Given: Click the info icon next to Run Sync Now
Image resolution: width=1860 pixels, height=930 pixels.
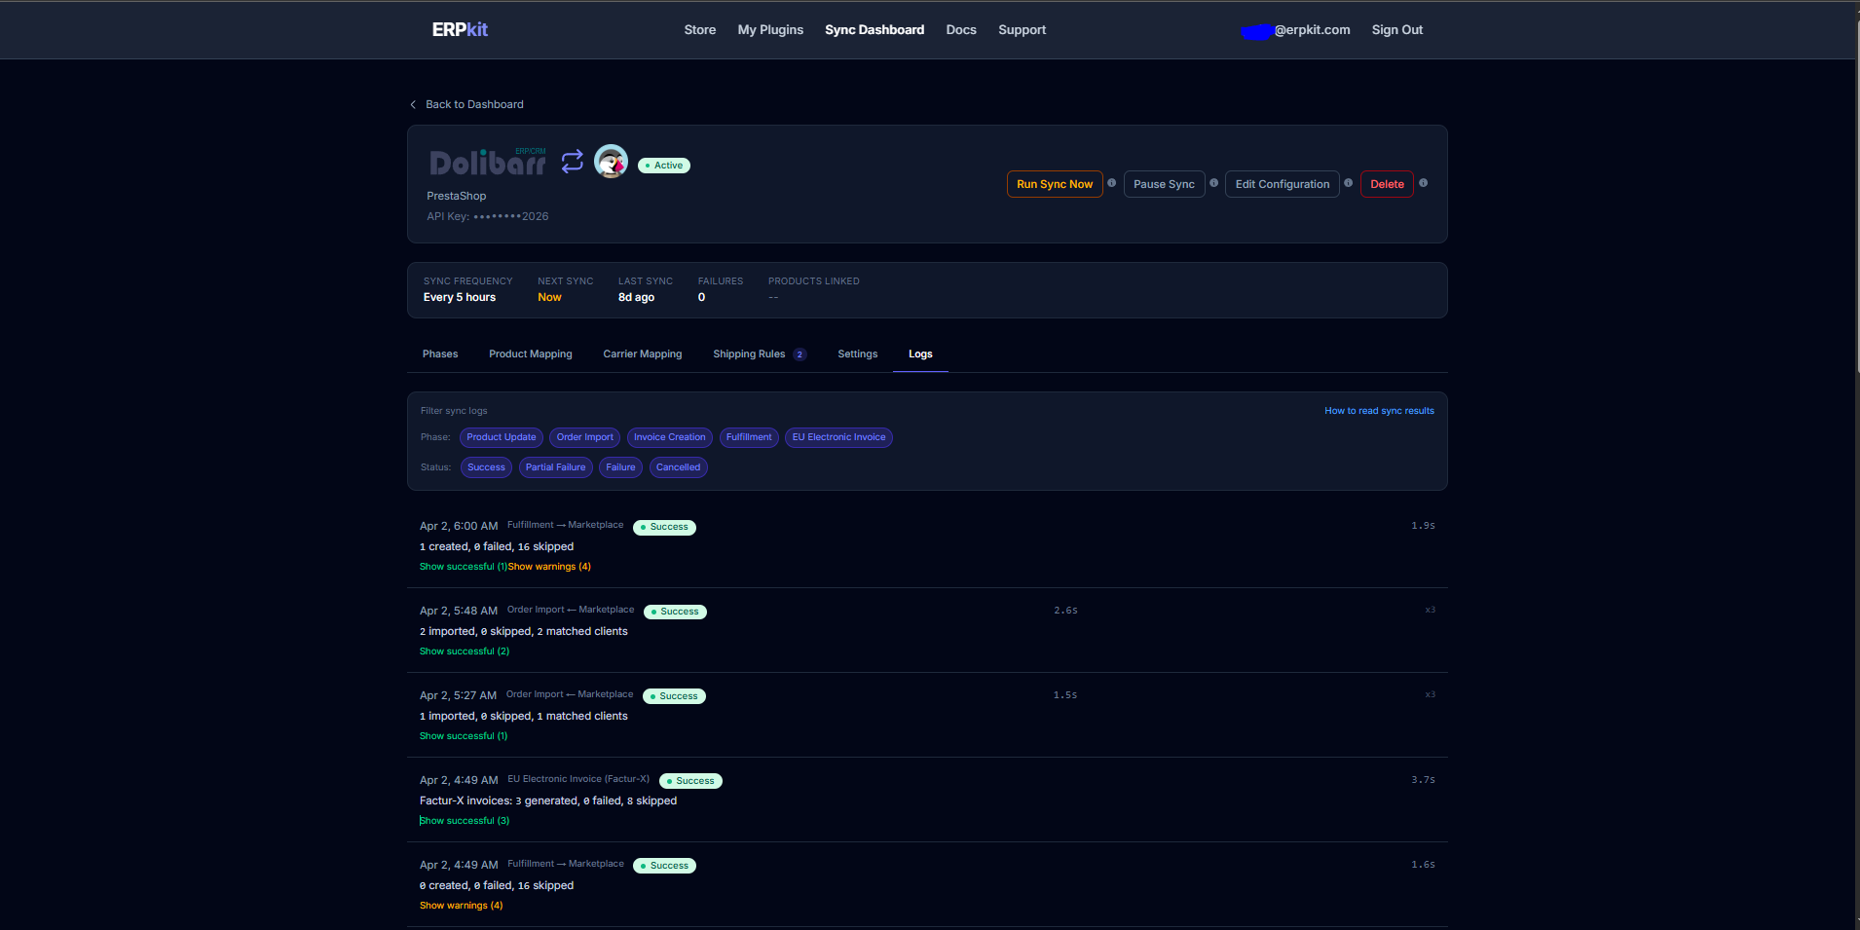Looking at the screenshot, I should [x=1111, y=183].
